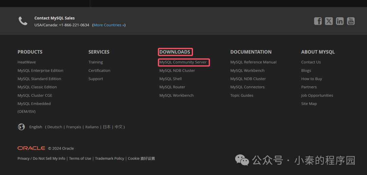
Task: Open Job Opportunities link
Action: point(317,95)
